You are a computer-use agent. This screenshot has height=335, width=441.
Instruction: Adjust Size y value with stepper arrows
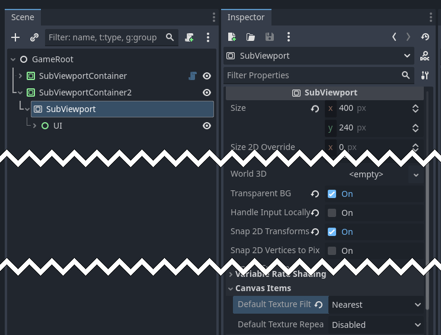[416, 128]
